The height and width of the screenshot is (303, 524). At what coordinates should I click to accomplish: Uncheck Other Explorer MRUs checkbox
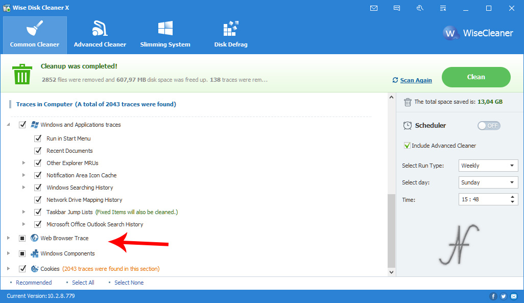point(38,163)
